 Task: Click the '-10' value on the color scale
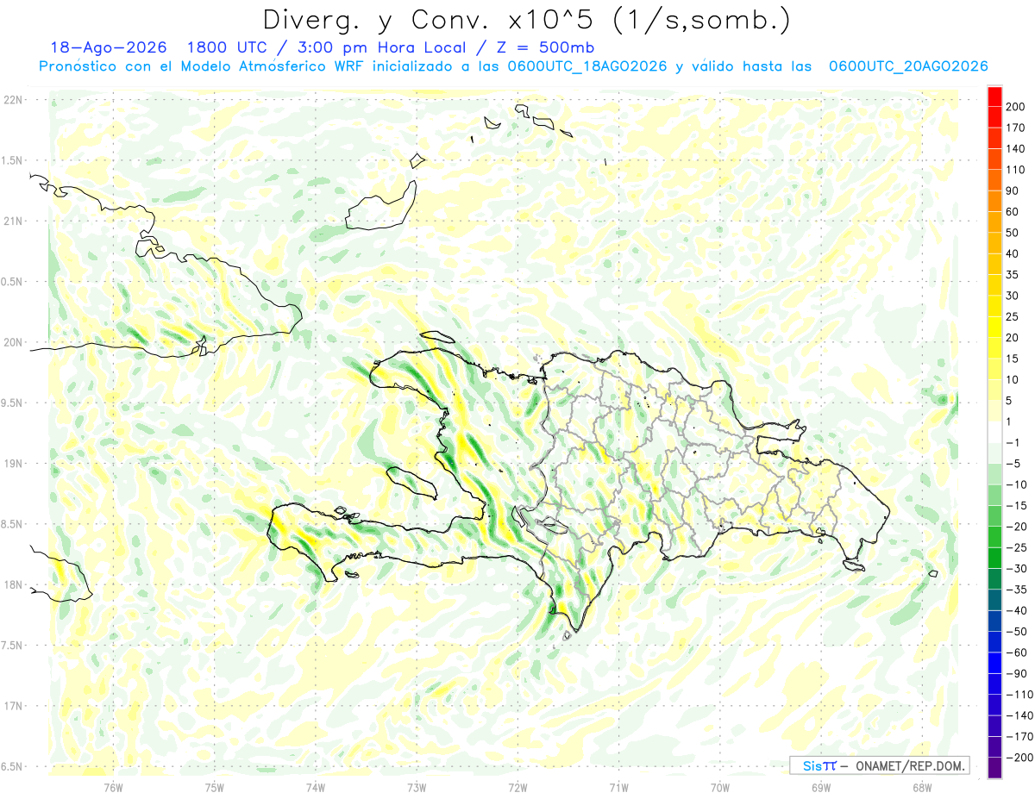(1019, 484)
